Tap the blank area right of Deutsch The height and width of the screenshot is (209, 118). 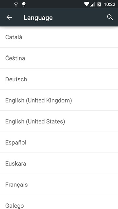click(x=72, y=79)
